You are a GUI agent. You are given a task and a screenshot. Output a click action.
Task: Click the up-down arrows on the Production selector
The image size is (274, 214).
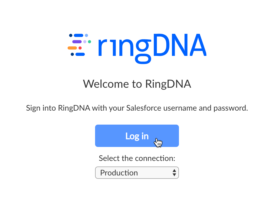point(174,173)
